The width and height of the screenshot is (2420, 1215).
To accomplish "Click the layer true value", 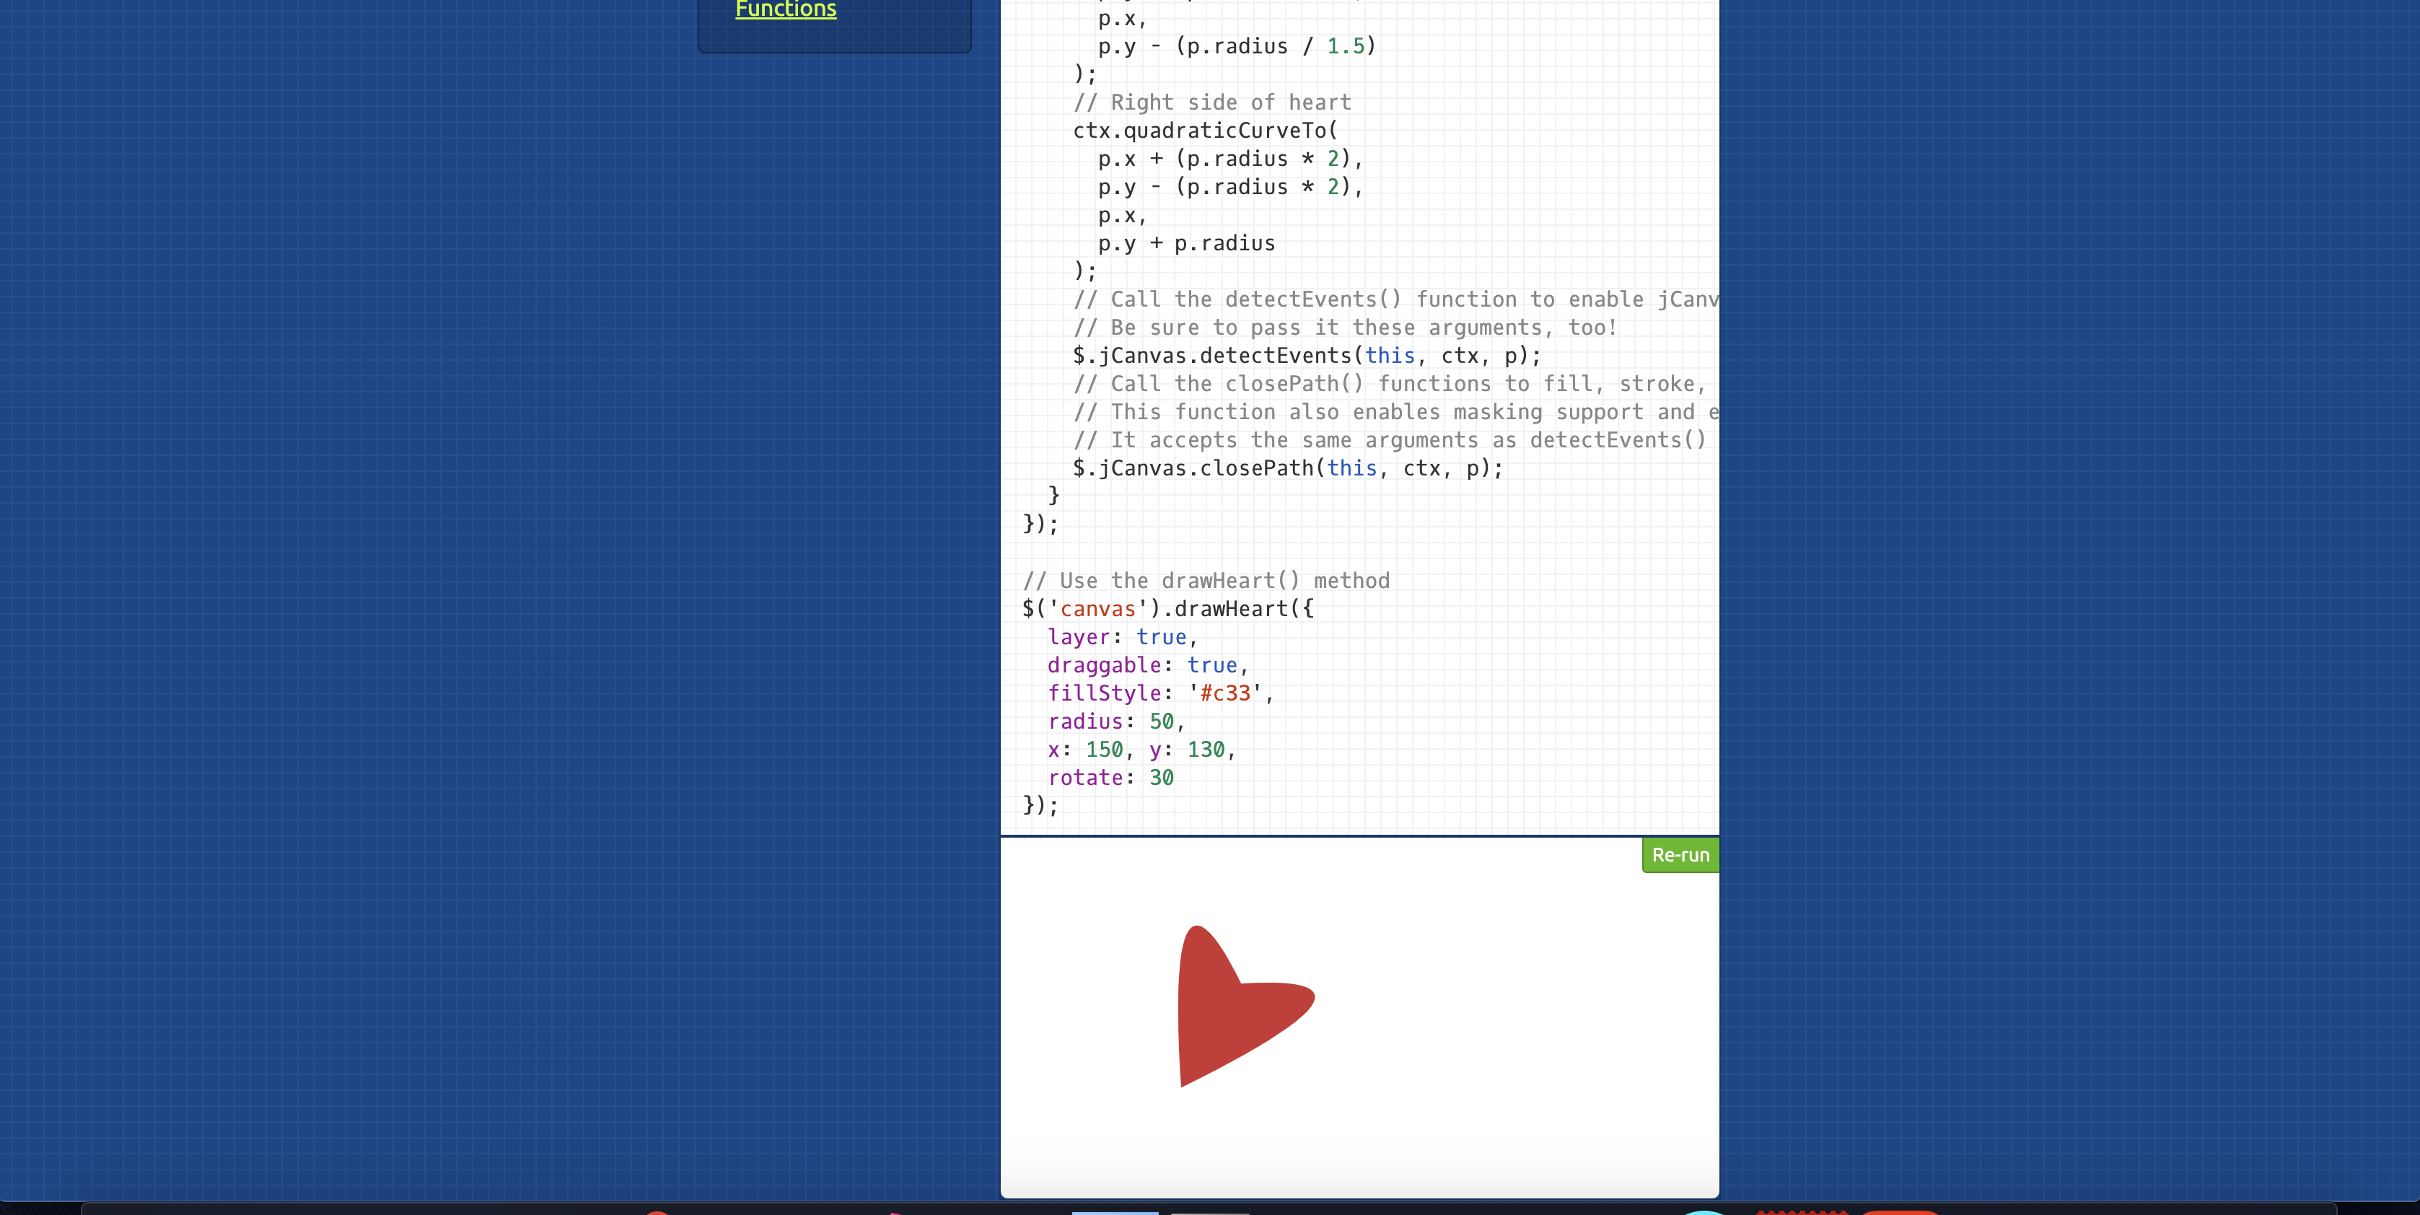I will click(x=1161, y=637).
